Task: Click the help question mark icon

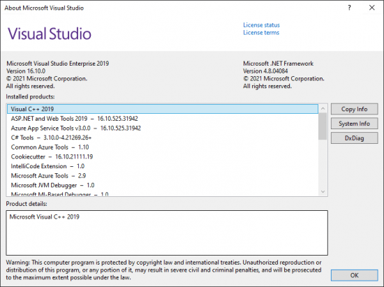Action: click(350, 8)
